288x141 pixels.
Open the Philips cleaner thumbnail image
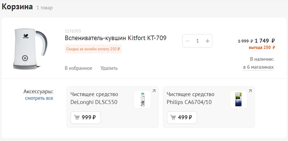point(238,99)
